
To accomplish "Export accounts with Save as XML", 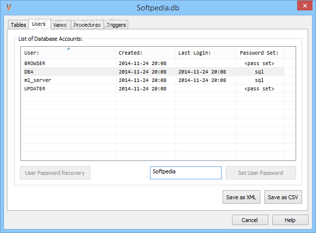I will pyautogui.click(x=241, y=197).
